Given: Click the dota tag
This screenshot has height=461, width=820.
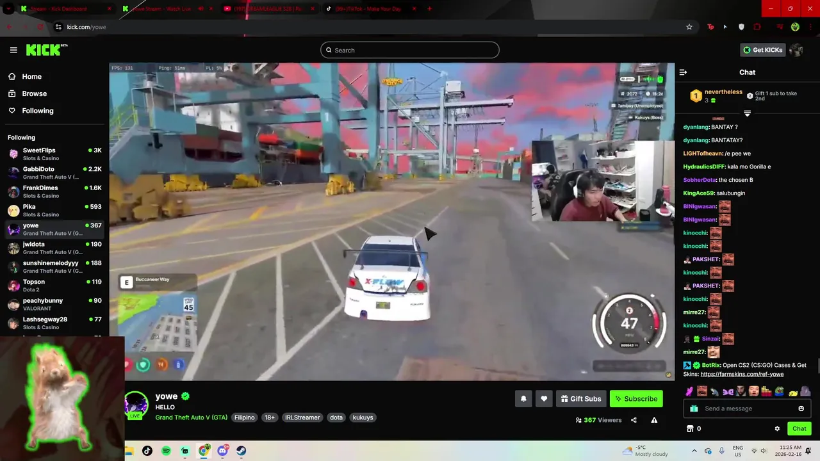Looking at the screenshot, I should pyautogui.click(x=336, y=417).
